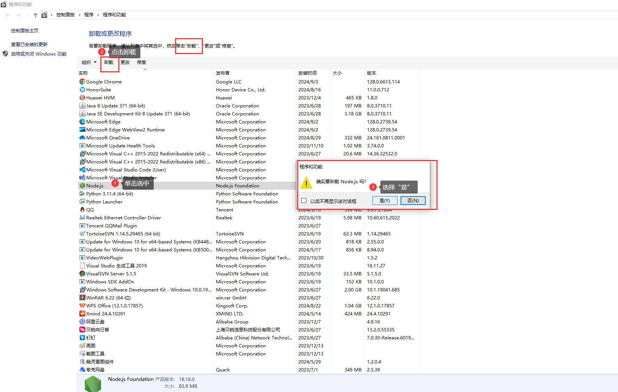The image size is (618, 392).
Task: Select Update for Windows 10 (KB448...) row
Action: pos(248,242)
